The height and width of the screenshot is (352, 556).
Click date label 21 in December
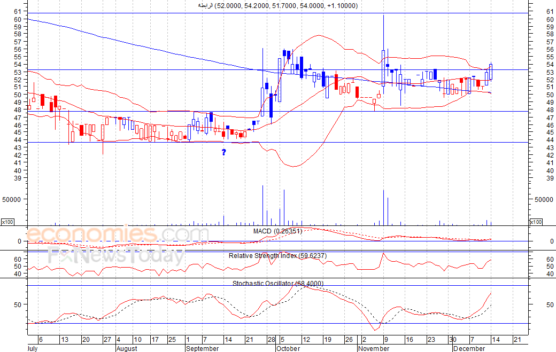click(x=518, y=340)
